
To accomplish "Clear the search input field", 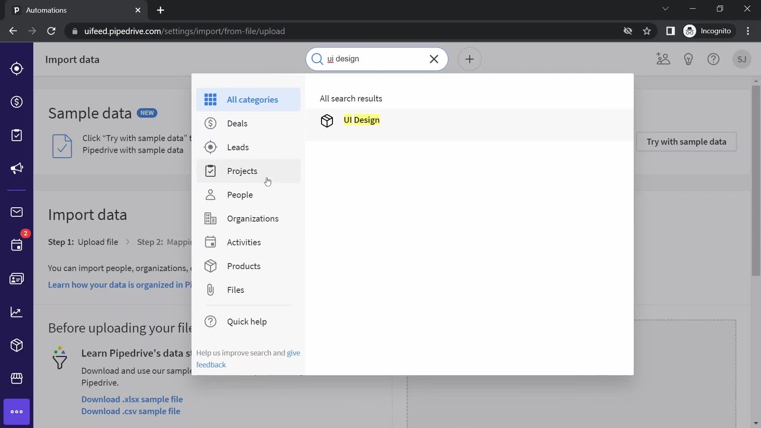I will pyautogui.click(x=434, y=59).
